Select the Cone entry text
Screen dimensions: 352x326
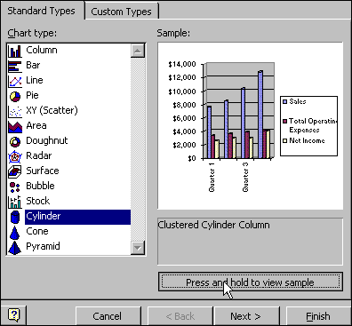click(37, 231)
